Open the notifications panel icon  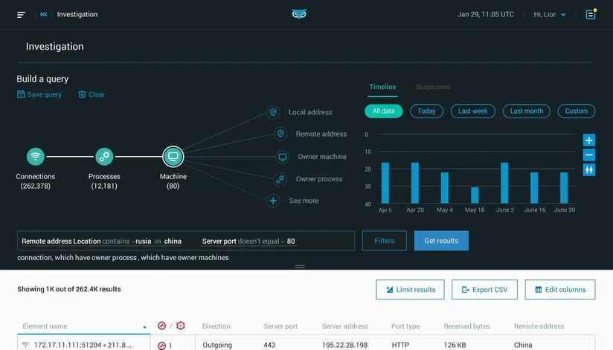(591, 14)
